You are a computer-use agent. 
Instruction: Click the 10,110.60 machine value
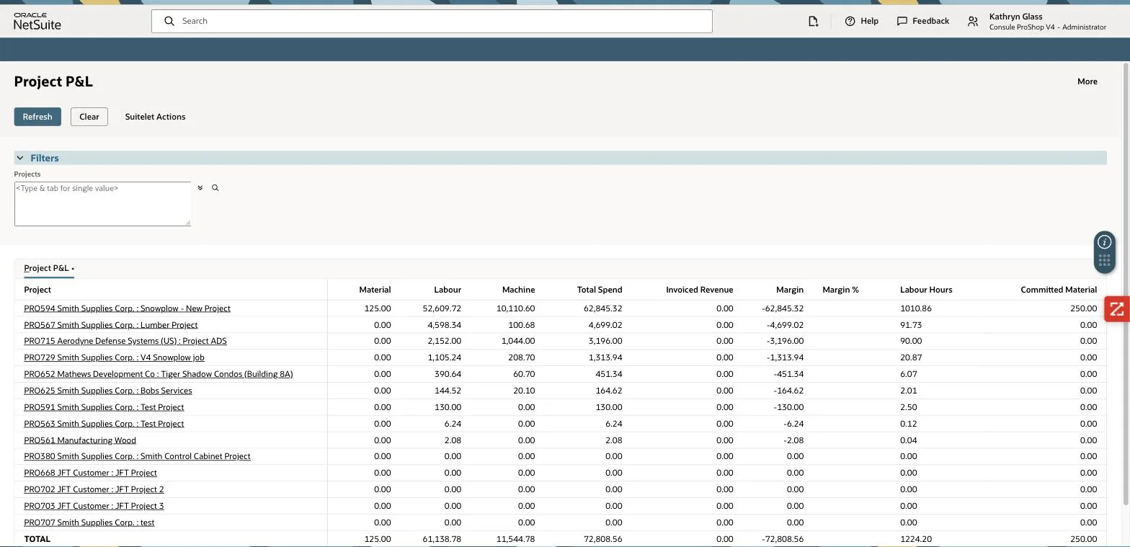516,308
